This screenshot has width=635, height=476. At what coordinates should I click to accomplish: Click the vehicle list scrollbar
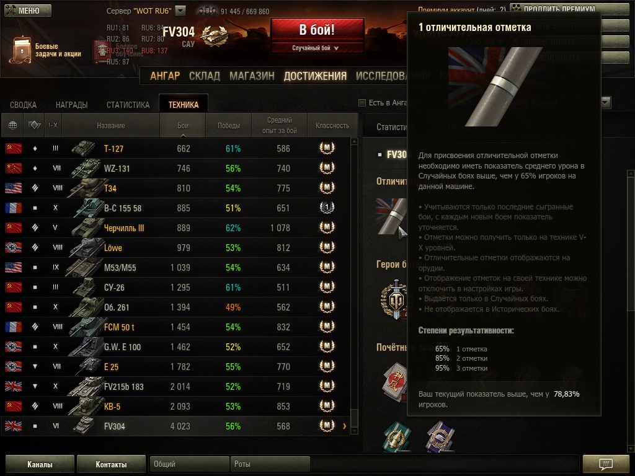pos(354,286)
